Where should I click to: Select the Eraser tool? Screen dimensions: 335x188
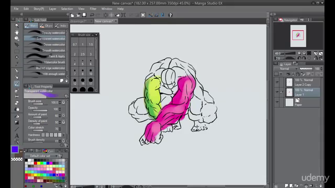click(x=17, y=103)
